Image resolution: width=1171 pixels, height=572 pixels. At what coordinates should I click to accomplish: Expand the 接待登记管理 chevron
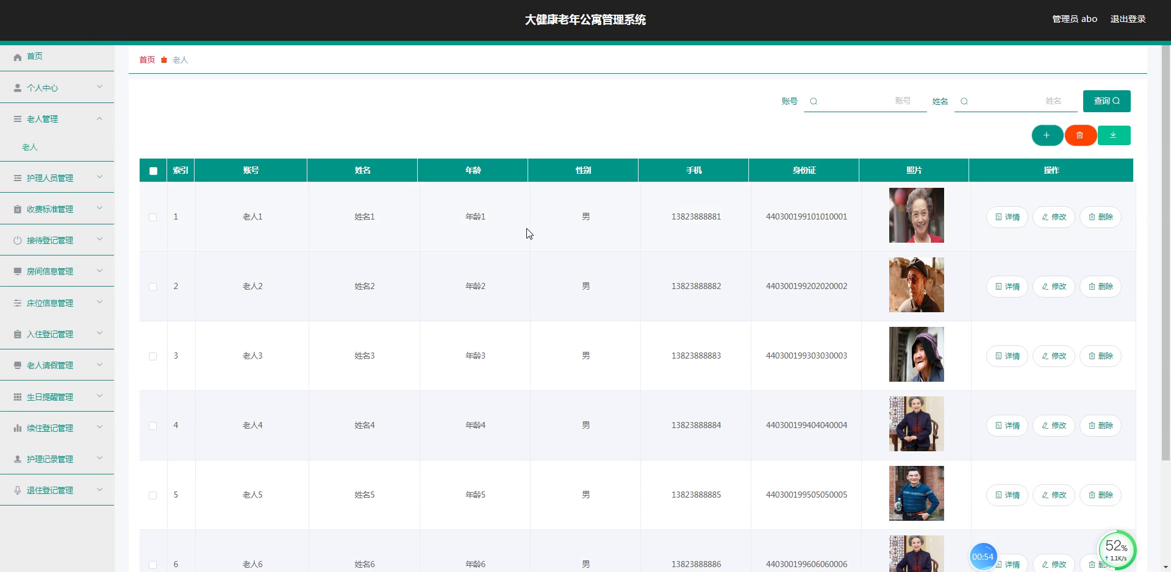99,240
